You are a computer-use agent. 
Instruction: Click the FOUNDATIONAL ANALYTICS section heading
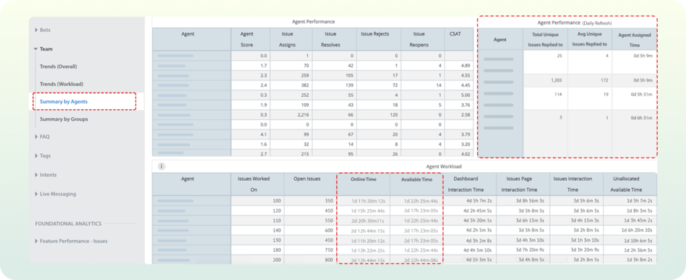68,224
